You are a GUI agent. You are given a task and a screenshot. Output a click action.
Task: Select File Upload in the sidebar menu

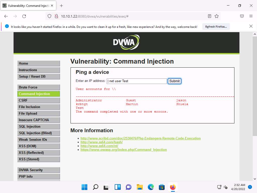39,113
